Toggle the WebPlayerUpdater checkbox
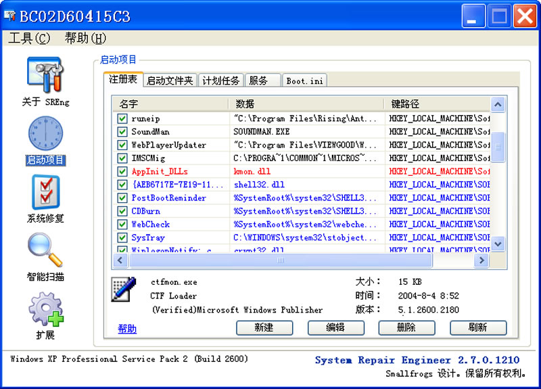The height and width of the screenshot is (389, 541). pos(122,145)
